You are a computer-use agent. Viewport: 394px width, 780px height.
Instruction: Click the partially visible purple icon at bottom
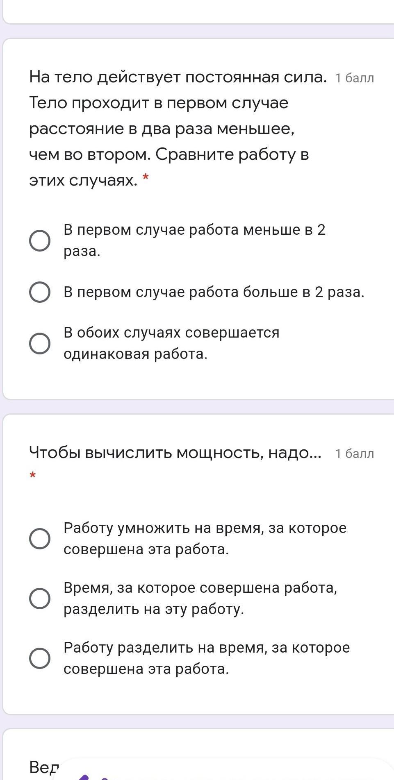point(84,776)
